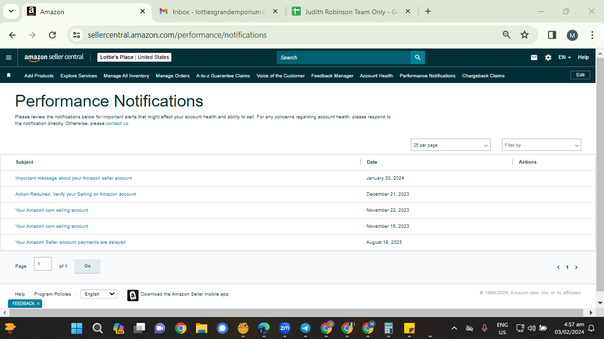Viewport: 604px width, 339px height.
Task: Open Voice of the Customer
Action: tap(281, 75)
